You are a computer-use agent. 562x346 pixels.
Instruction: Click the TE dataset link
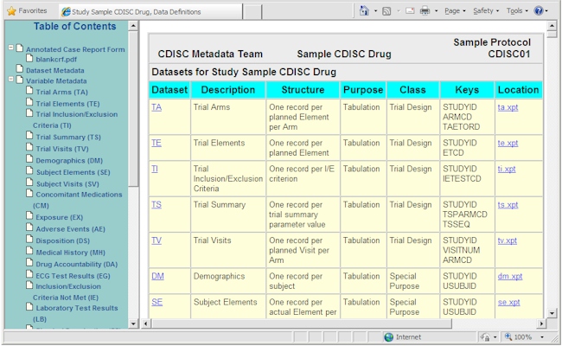click(x=156, y=143)
